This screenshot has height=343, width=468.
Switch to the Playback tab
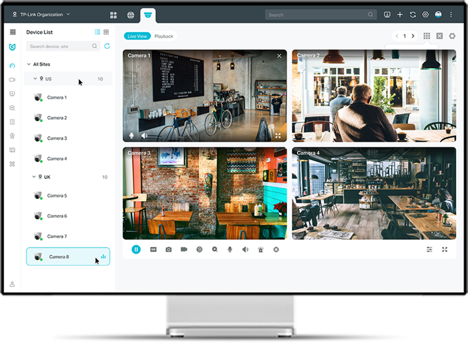click(163, 36)
